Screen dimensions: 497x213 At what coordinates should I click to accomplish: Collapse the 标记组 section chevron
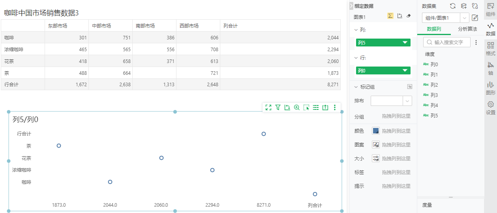[x=356, y=87]
